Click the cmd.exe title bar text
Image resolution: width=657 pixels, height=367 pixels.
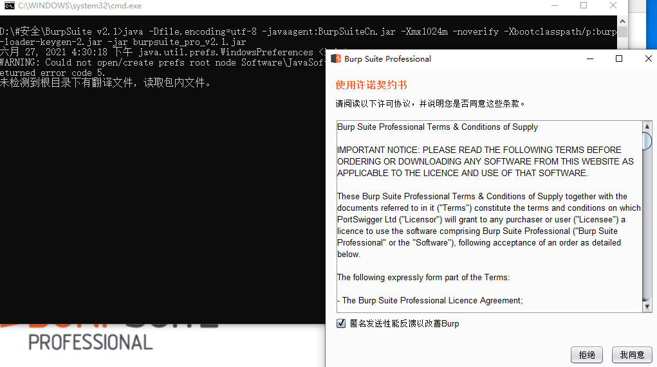coord(80,6)
